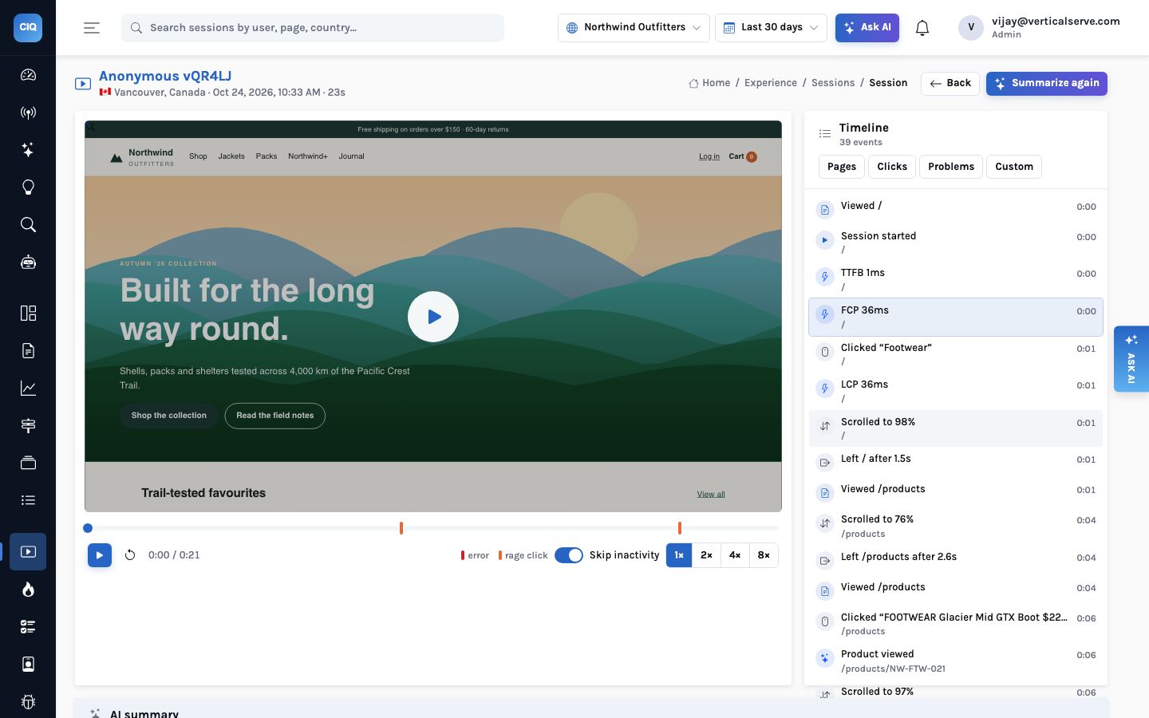Set playback speed to 4x
This screenshot has height=718, width=1149.
735,555
